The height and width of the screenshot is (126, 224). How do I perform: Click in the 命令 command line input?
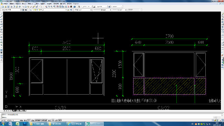click(x=111, y=117)
